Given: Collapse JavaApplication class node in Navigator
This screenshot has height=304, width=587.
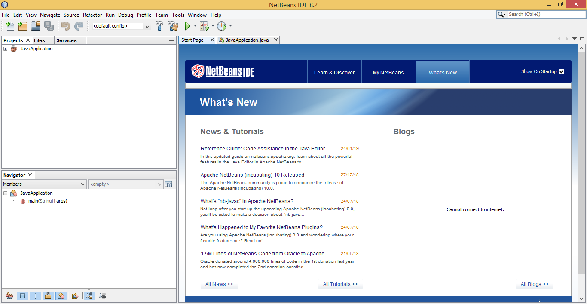Looking at the screenshot, I should [x=6, y=193].
